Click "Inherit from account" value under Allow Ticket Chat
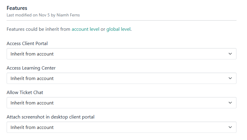This screenshot has height=140, width=247. 32,103
